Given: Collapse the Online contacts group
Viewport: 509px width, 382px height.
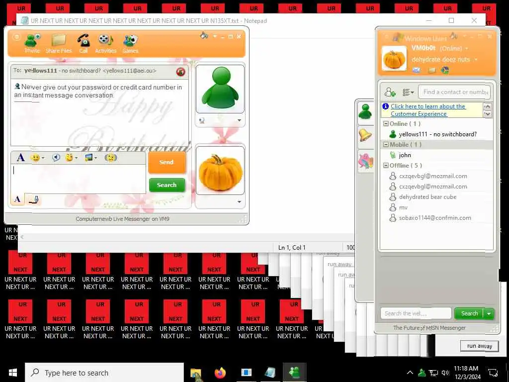Looking at the screenshot, I should click(386, 124).
